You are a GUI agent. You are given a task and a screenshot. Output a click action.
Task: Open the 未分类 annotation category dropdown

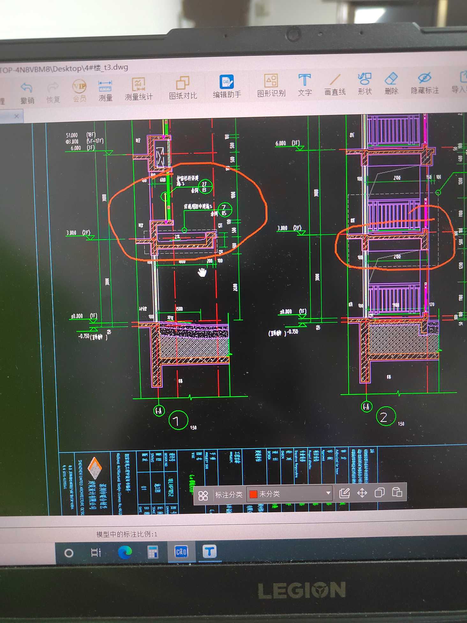coord(290,494)
